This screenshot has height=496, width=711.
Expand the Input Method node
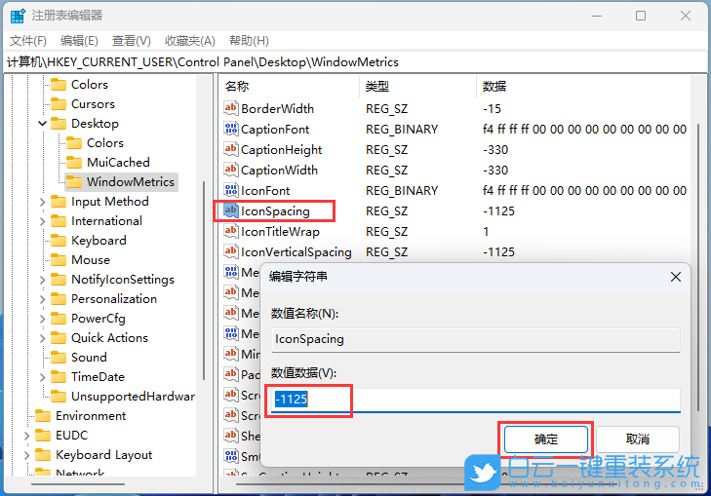pos(42,202)
